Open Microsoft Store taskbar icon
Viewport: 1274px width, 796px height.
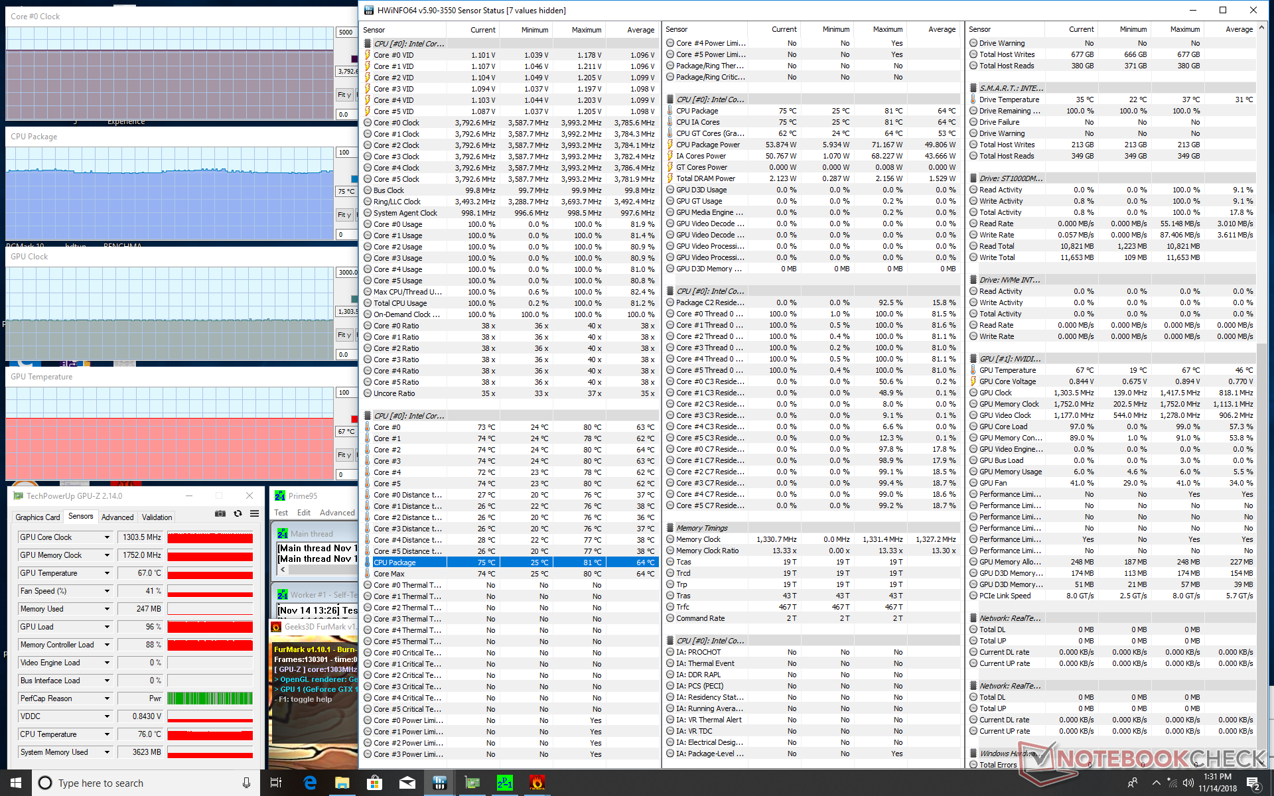(375, 783)
